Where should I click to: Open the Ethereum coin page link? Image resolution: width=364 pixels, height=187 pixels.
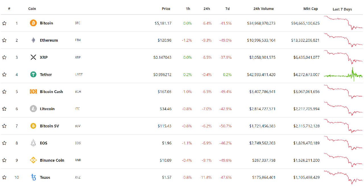tap(49, 40)
